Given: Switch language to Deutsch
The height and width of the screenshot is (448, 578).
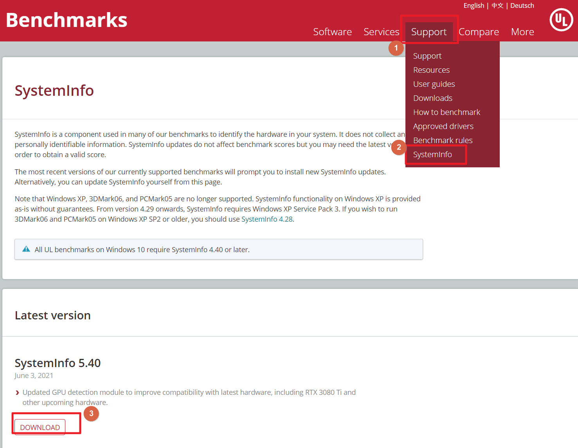Looking at the screenshot, I should 522,5.
